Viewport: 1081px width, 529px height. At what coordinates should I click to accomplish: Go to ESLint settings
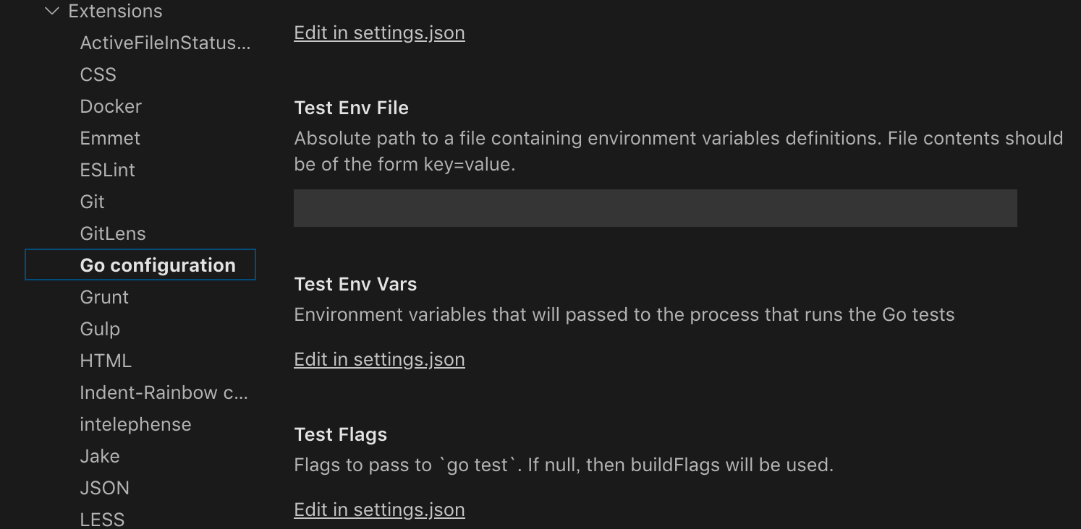(x=108, y=171)
